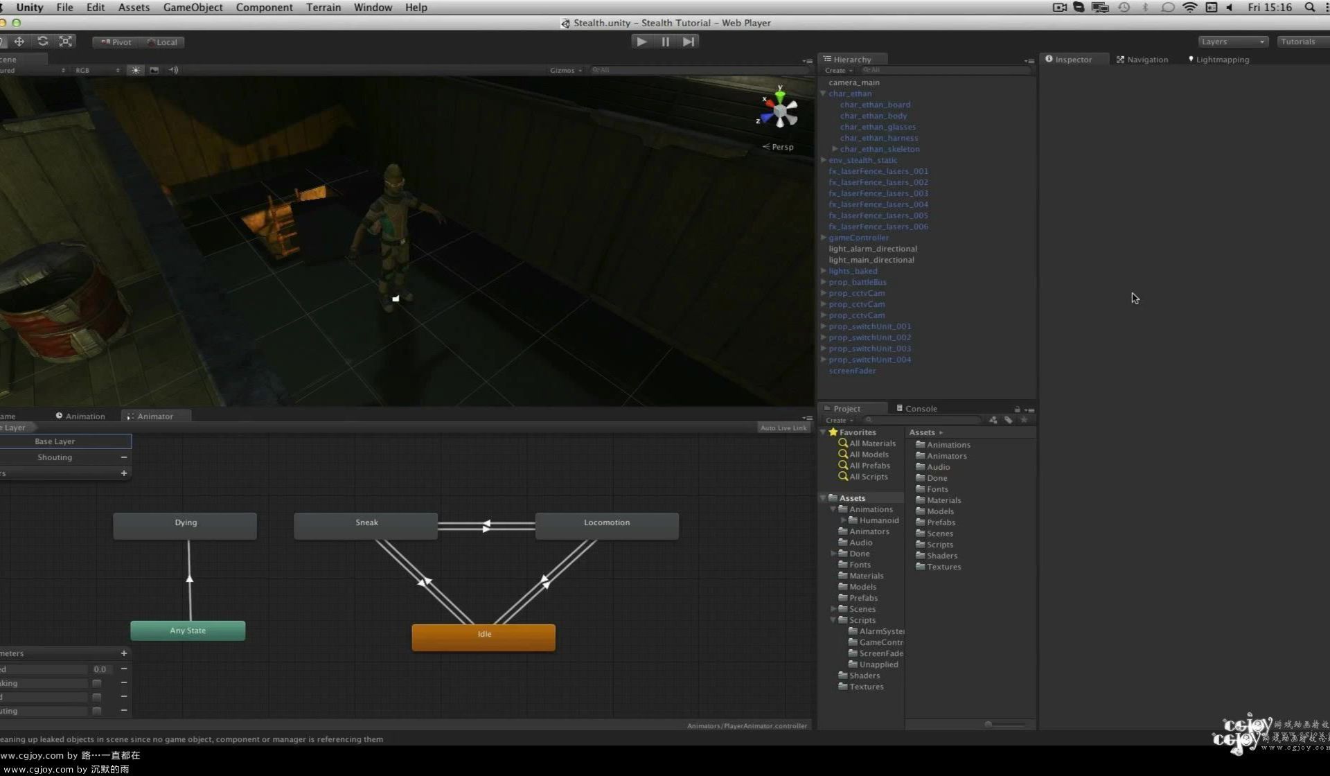Select the Move (translate) tool
This screenshot has width=1330, height=776.
pyautogui.click(x=19, y=42)
